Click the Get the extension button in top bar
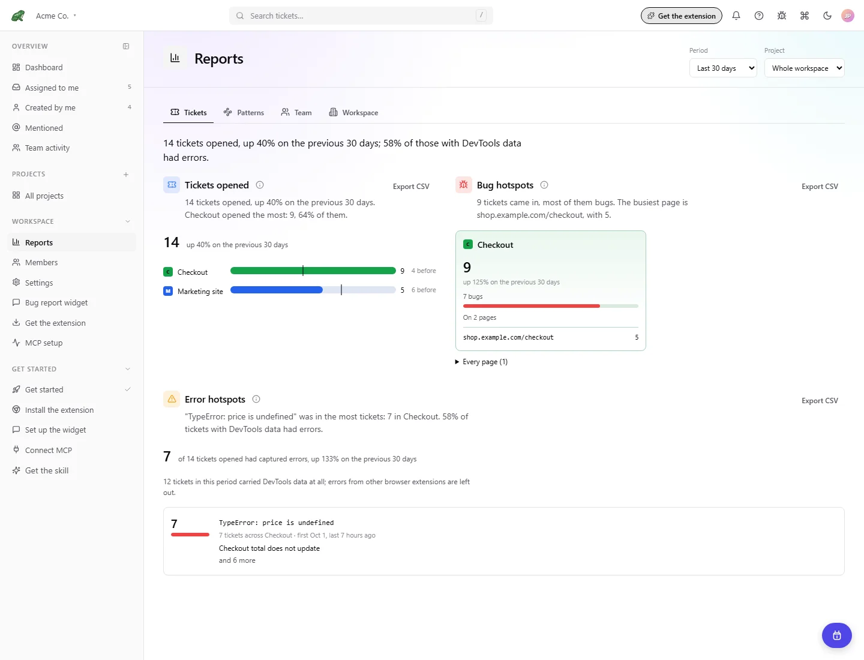The height and width of the screenshot is (660, 864). tap(682, 16)
